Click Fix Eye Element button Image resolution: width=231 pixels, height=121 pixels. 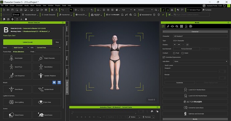click(x=186, y=49)
